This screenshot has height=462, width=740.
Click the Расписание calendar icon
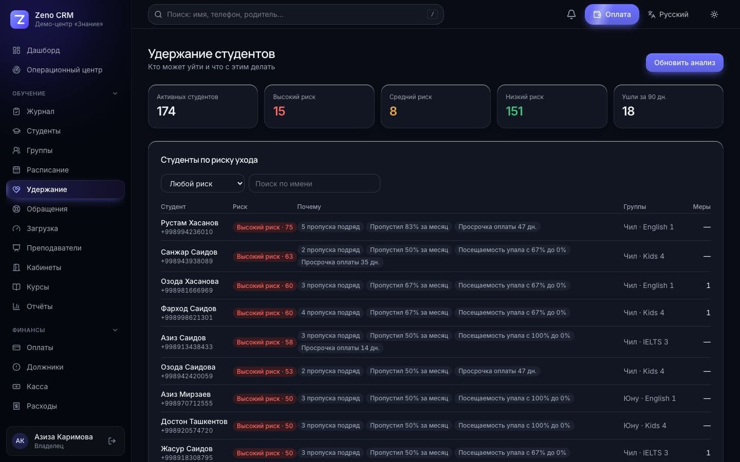click(16, 170)
